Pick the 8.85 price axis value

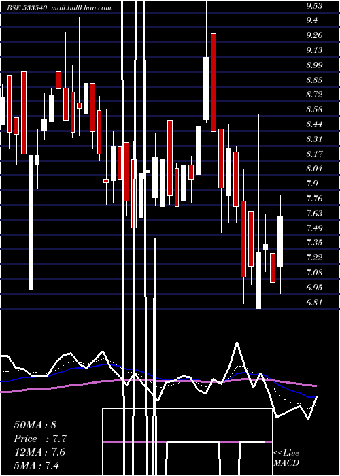tap(314, 80)
